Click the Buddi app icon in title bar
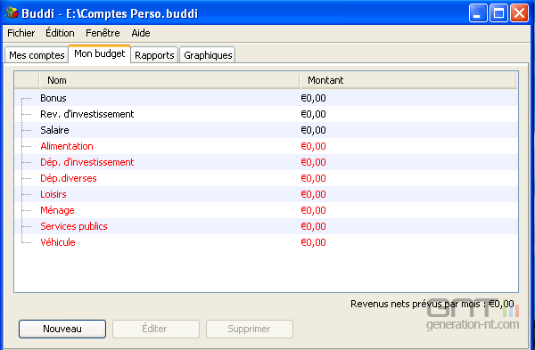Image resolution: width=535 pixels, height=350 pixels. (x=12, y=13)
